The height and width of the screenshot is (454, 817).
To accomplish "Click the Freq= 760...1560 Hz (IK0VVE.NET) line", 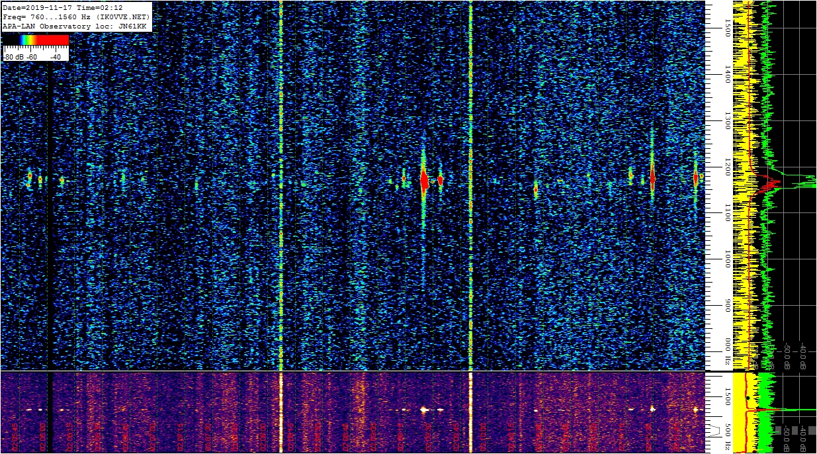I will (77, 17).
